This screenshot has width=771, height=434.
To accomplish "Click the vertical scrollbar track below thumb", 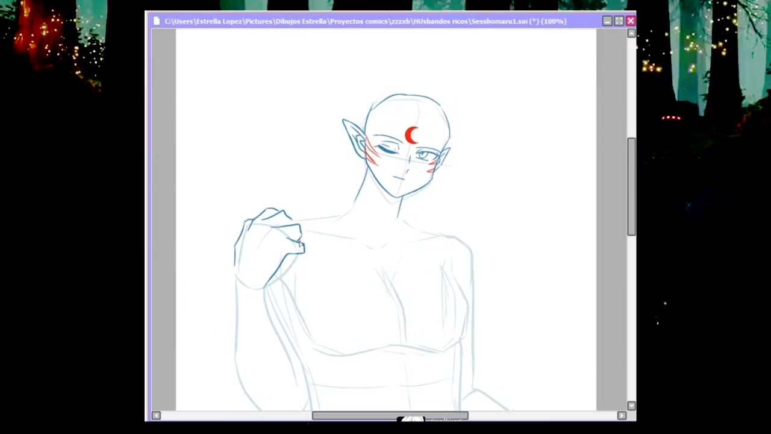I will click(631, 319).
